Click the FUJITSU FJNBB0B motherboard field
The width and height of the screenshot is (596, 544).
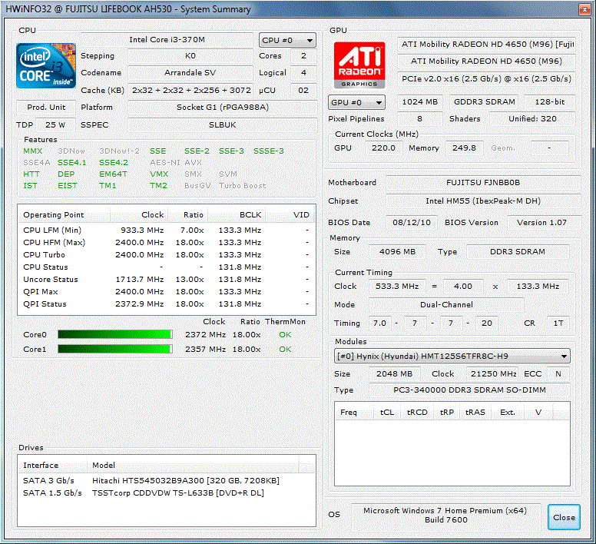483,182
